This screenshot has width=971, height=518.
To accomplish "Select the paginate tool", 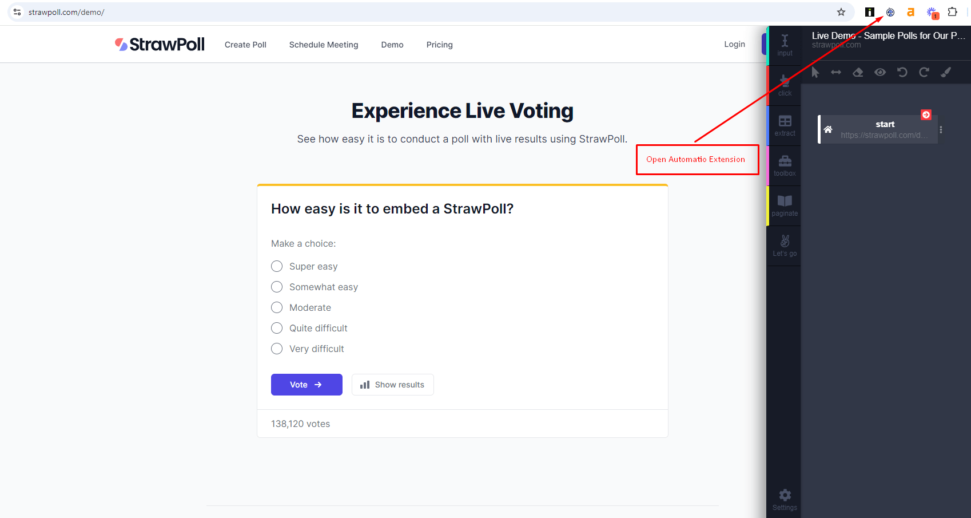I will pyautogui.click(x=784, y=205).
